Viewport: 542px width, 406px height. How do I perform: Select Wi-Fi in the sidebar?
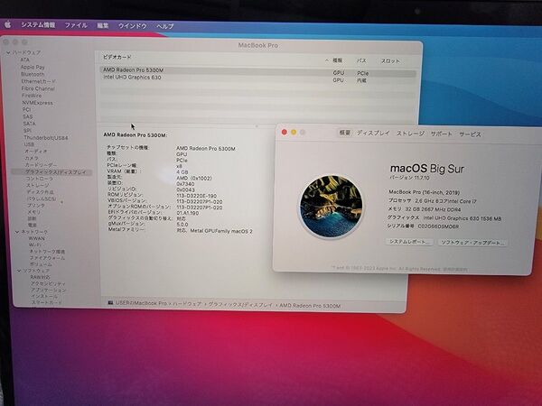pyautogui.click(x=34, y=245)
